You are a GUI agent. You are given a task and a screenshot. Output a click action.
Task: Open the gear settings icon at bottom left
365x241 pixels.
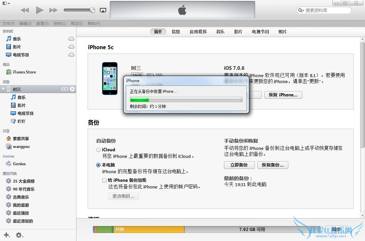tap(19, 235)
